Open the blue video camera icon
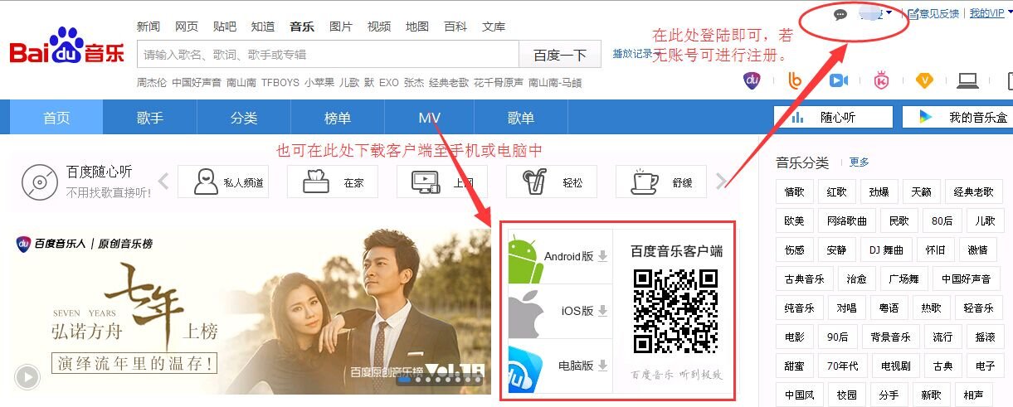This screenshot has height=407, width=1013. tap(839, 80)
